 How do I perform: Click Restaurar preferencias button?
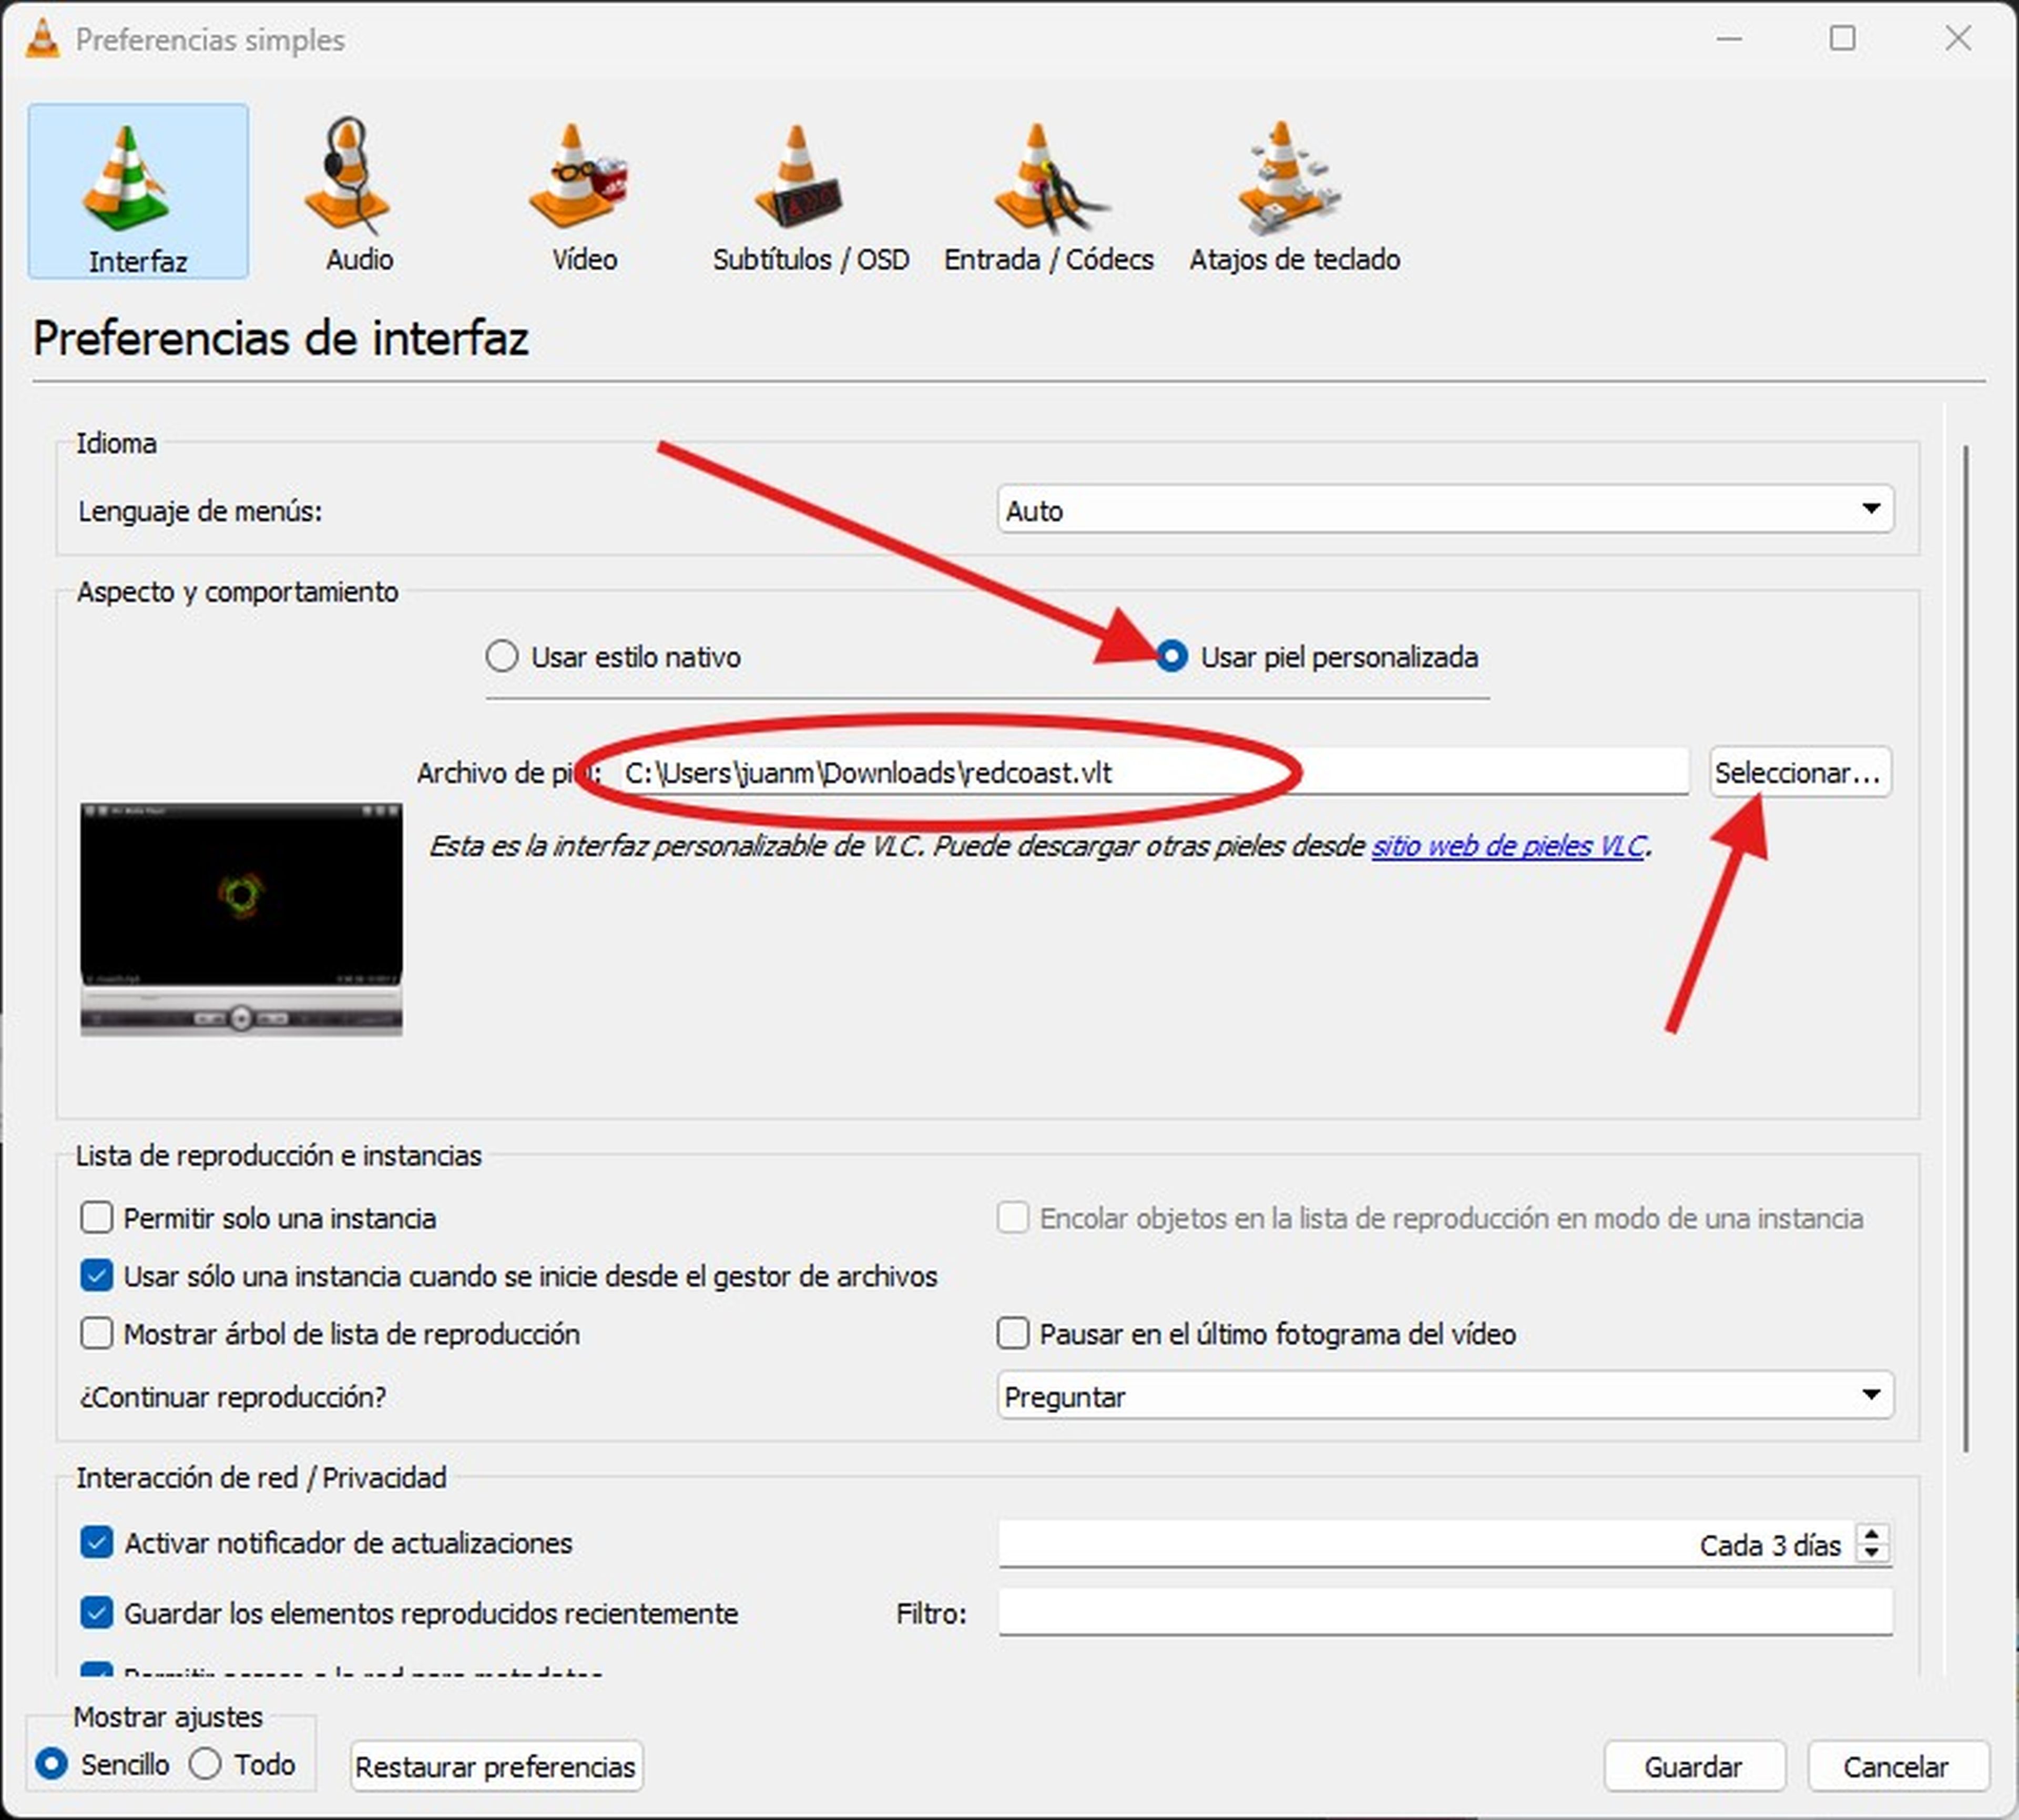496,1767
